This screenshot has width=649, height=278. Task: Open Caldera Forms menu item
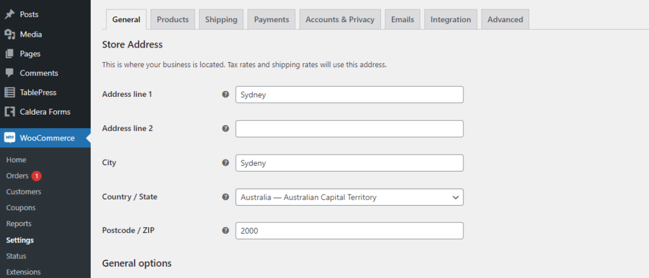[x=45, y=111]
